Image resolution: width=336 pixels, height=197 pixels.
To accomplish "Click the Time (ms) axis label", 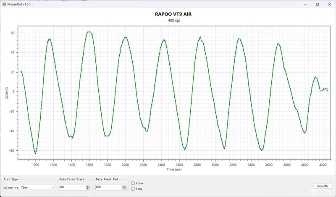I will click(x=174, y=169).
